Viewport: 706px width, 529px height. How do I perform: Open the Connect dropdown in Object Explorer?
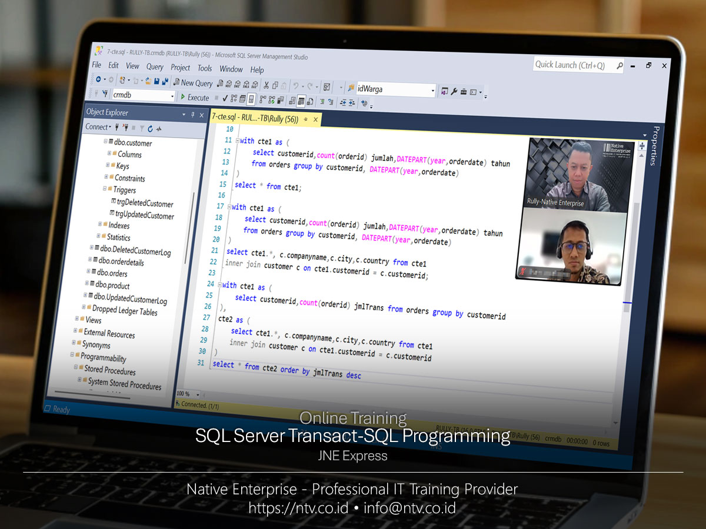click(109, 127)
